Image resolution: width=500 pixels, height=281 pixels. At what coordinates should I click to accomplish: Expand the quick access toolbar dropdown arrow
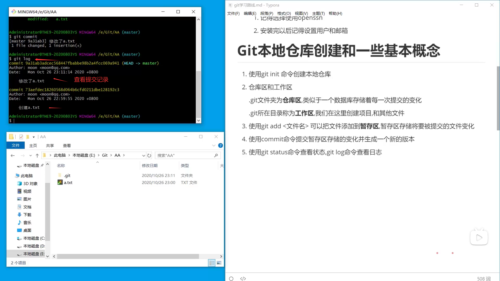point(34,137)
